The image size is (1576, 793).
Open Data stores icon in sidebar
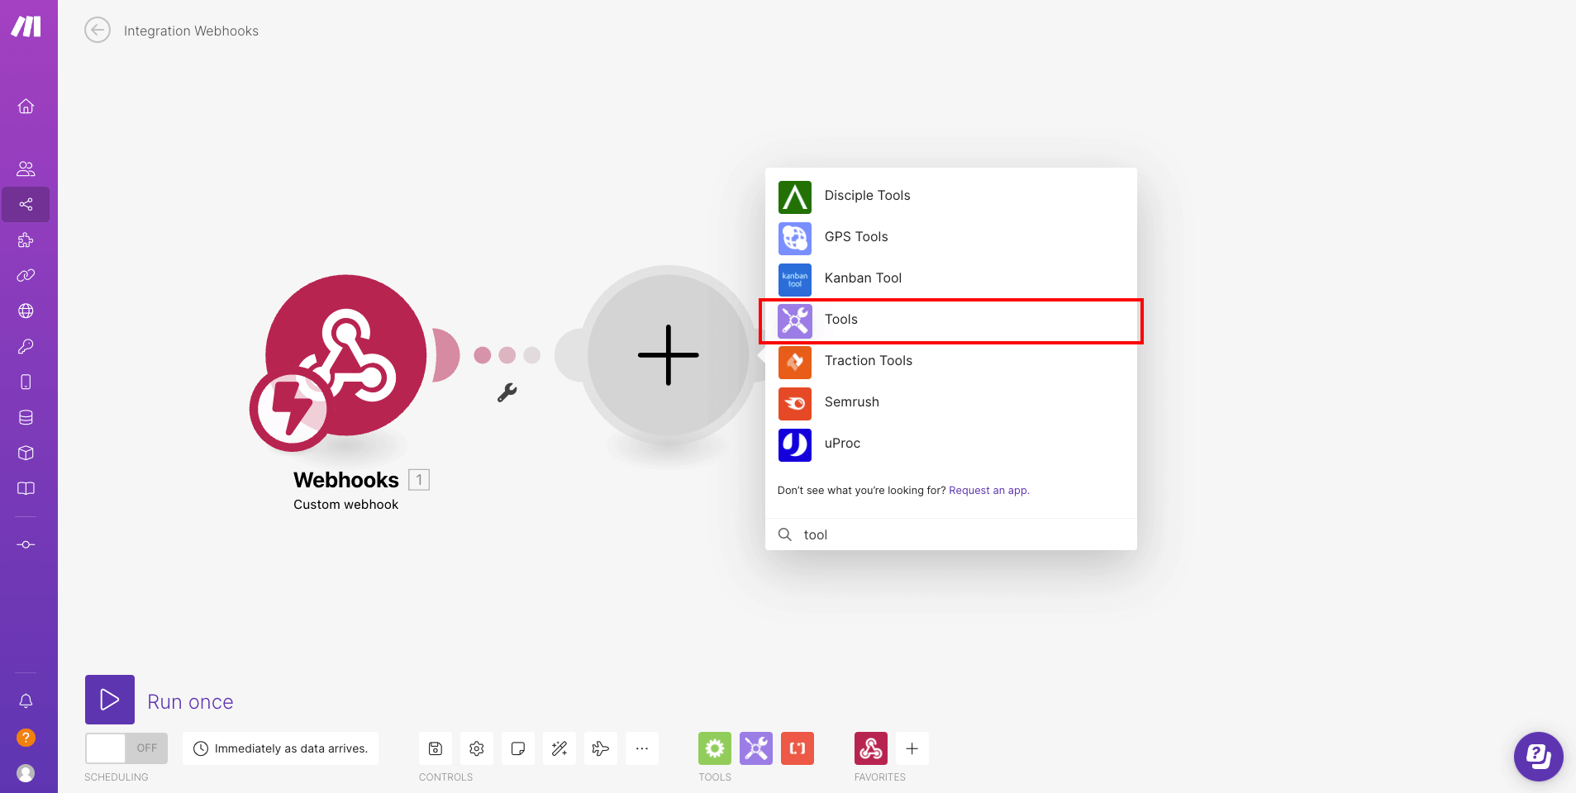pos(26,417)
